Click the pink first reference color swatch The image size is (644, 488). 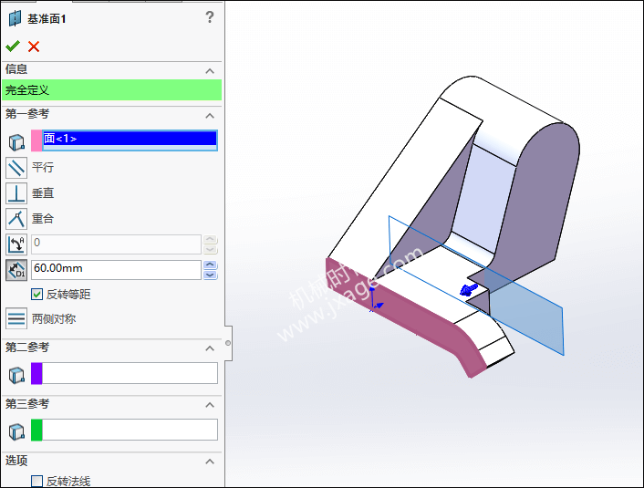click(x=36, y=140)
